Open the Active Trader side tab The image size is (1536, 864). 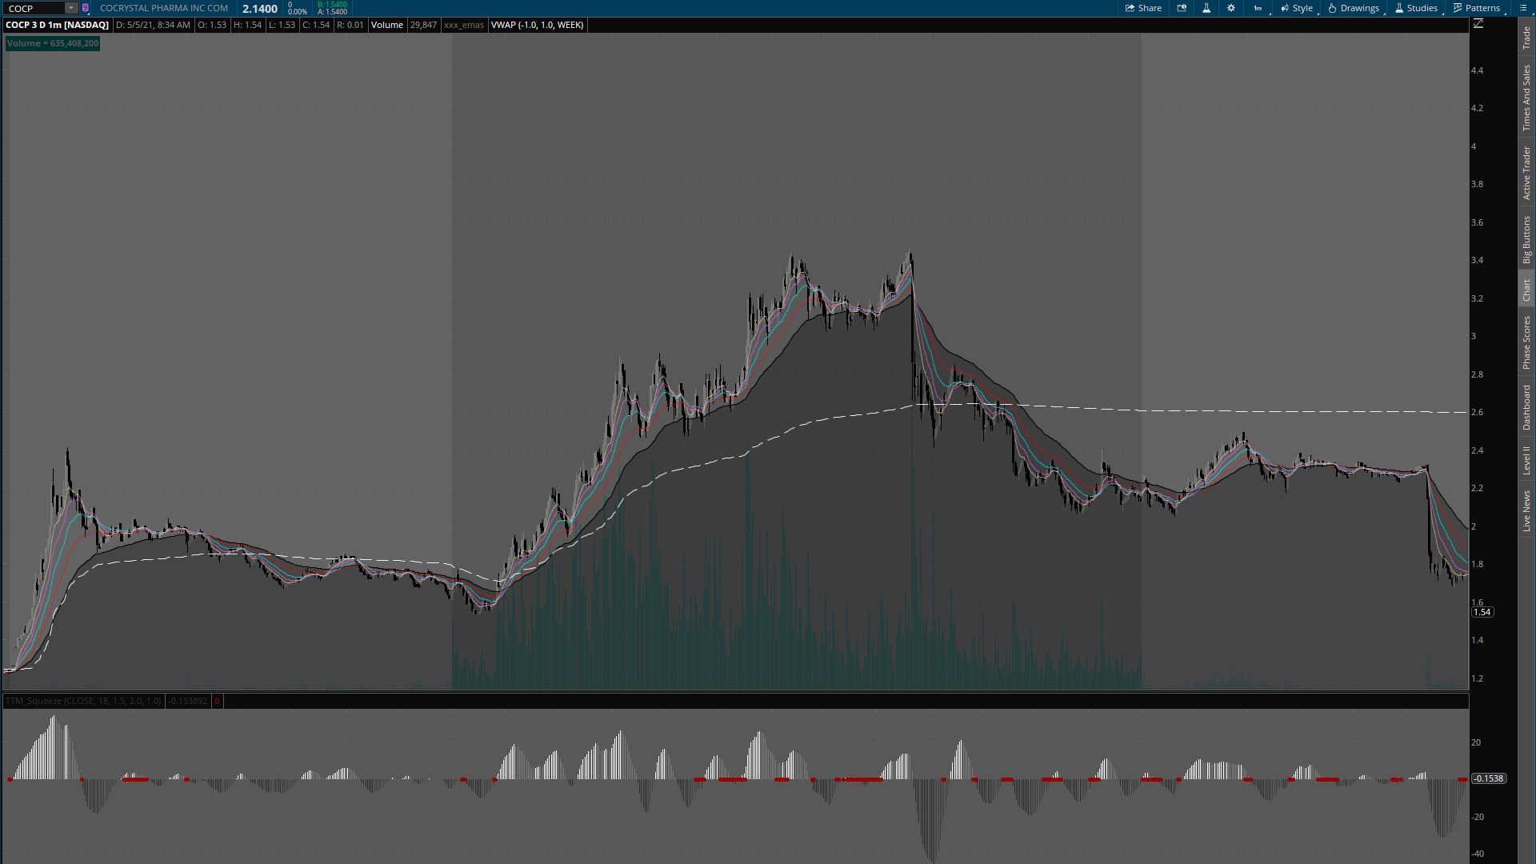click(1526, 173)
